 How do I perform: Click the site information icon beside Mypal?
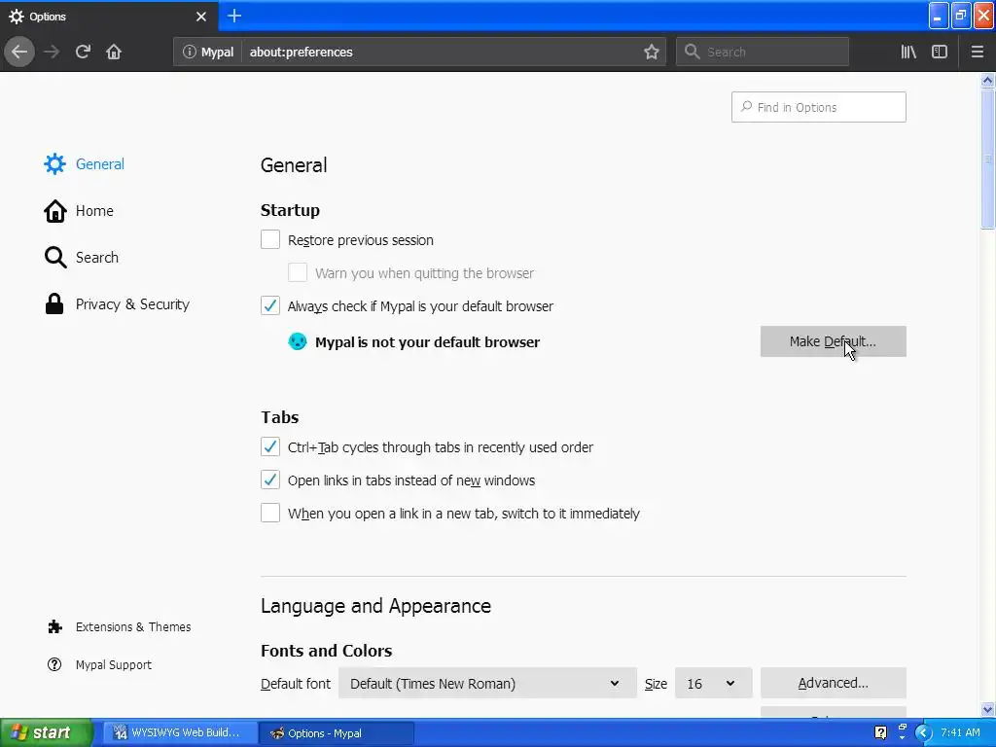pyautogui.click(x=189, y=53)
